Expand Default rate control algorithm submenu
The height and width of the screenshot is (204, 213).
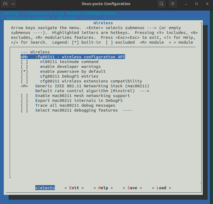click(x=92, y=91)
